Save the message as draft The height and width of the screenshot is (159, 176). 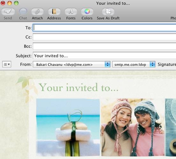[108, 11]
